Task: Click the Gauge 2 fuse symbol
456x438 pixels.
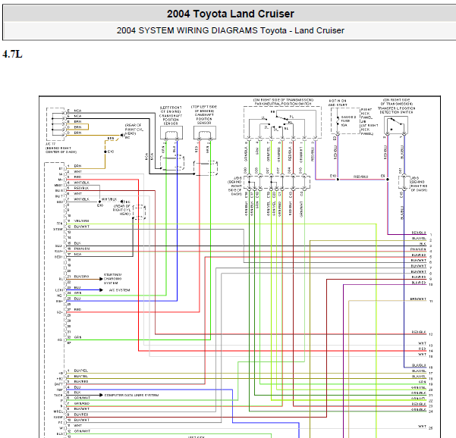Action: [338, 120]
